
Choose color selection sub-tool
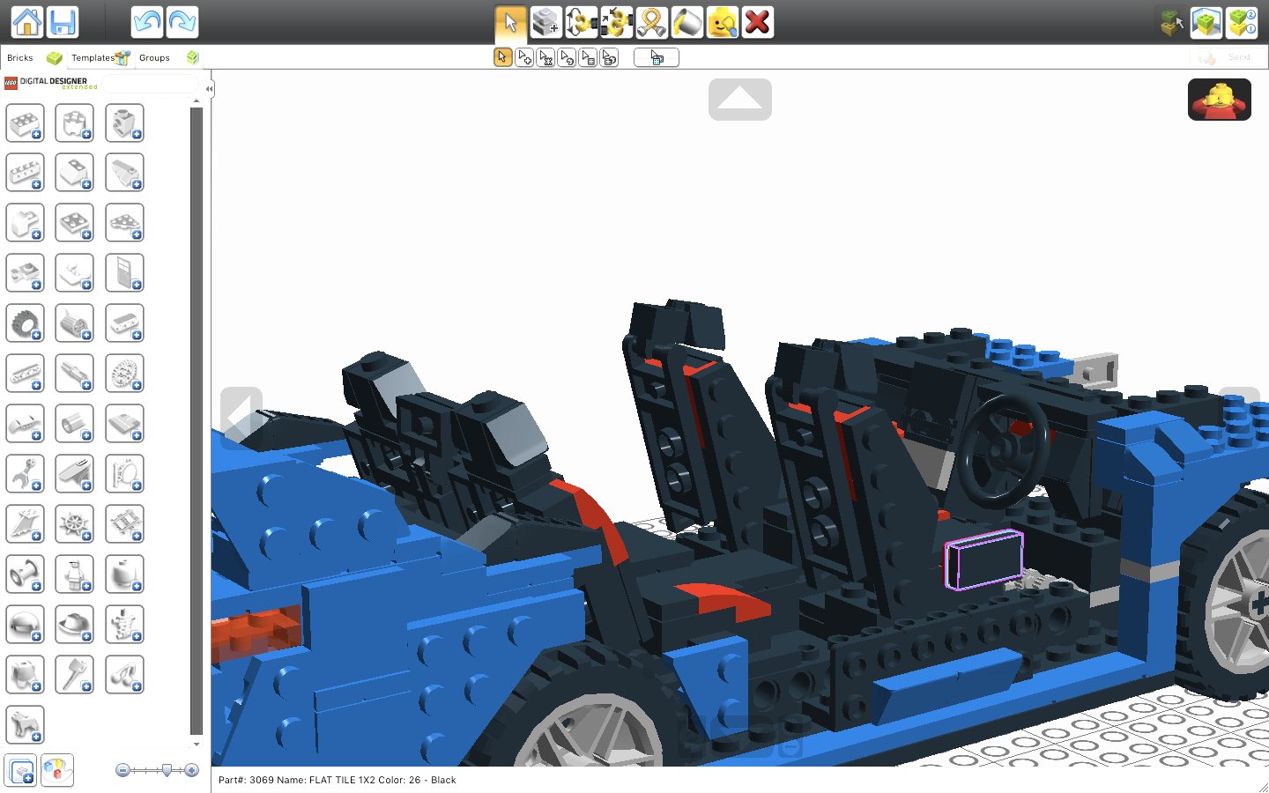click(x=567, y=57)
